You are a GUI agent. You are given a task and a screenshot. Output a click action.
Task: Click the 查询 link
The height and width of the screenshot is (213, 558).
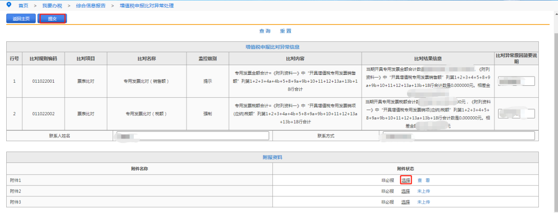265,31
